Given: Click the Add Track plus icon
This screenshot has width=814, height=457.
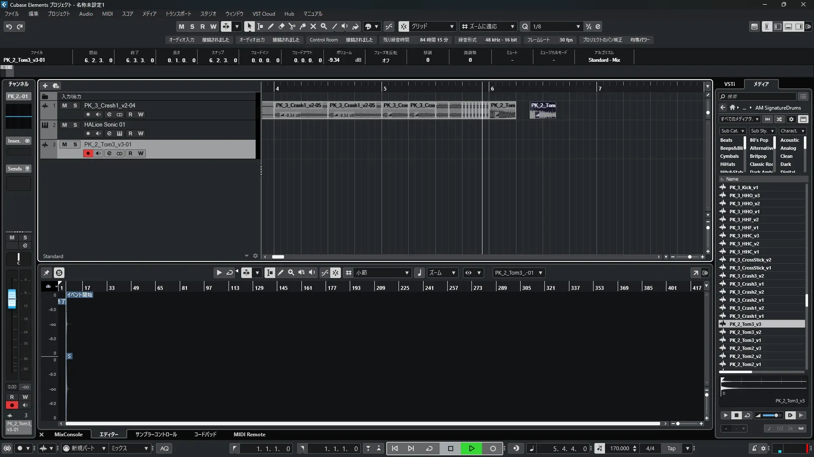Looking at the screenshot, I should (45, 85).
